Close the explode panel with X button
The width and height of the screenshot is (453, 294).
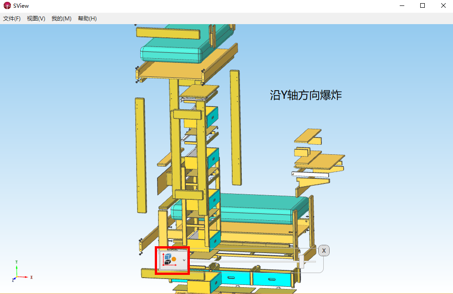coord(324,250)
